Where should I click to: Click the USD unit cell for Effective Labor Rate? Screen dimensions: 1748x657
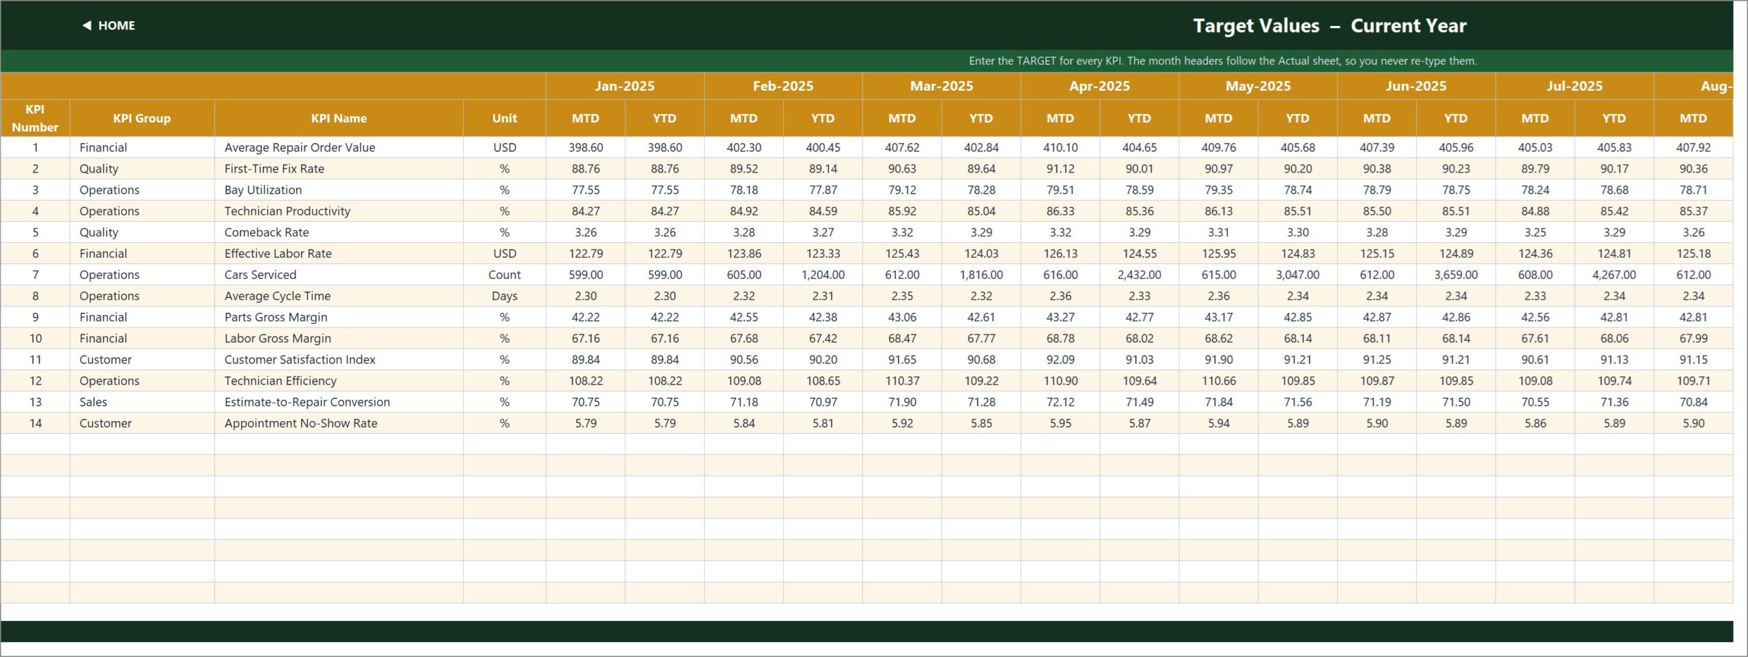(x=505, y=253)
